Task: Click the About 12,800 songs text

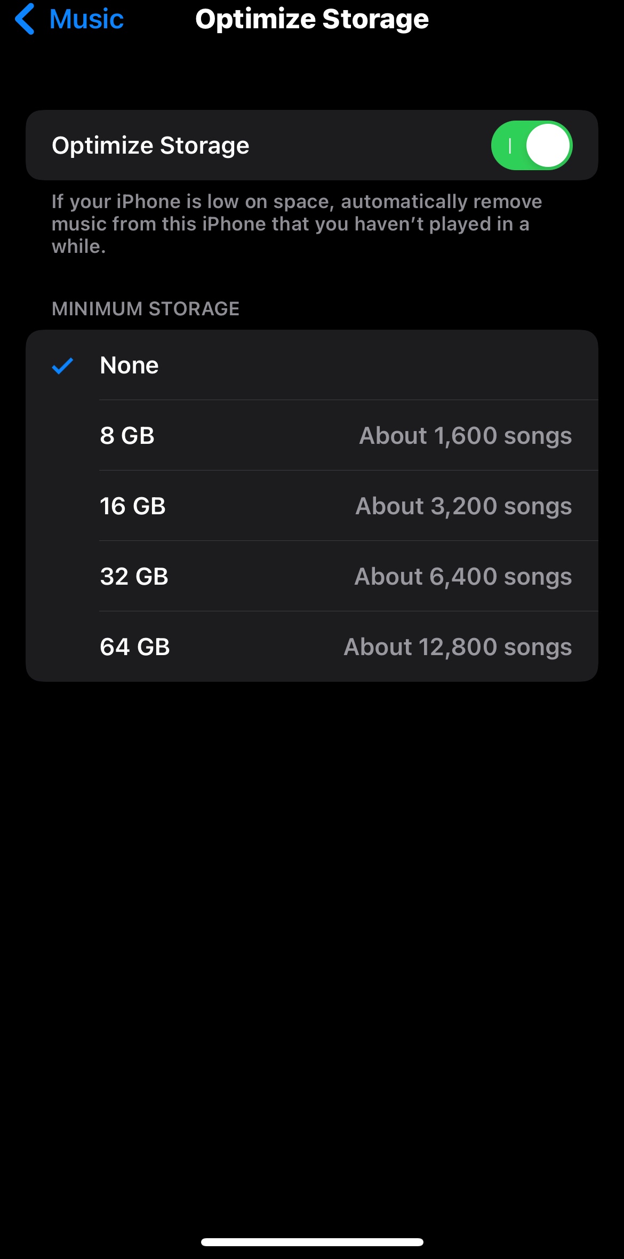Action: 458,647
